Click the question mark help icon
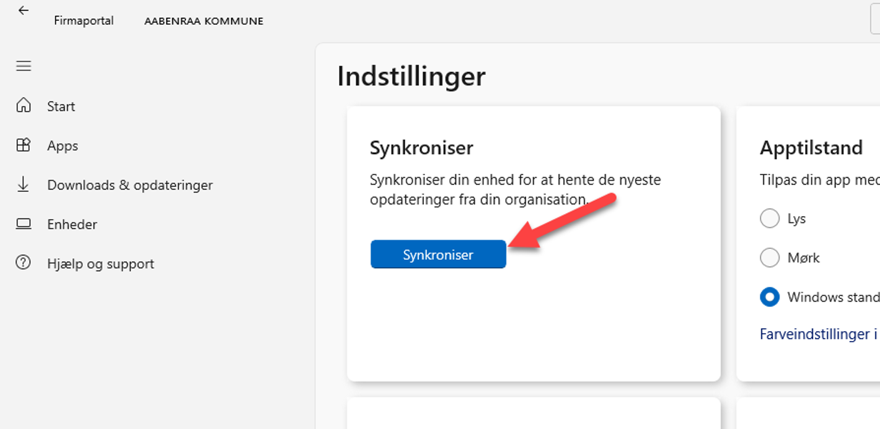Screen dimensions: 880x429 (24, 263)
